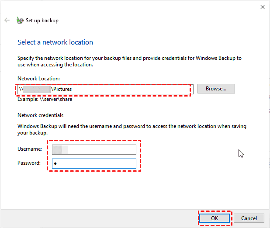This screenshot has width=270, height=228.
Task: Click the 'Network credentials' section label
Action: point(41,115)
